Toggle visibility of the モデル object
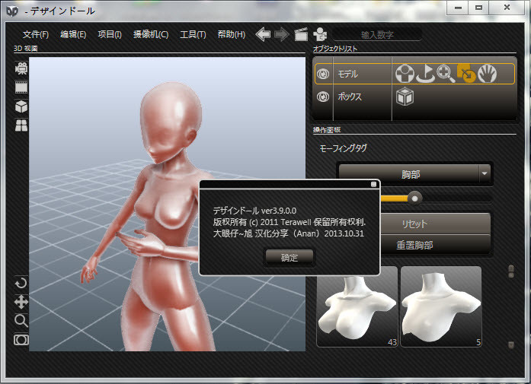Screen dimensions: 531x384 (x=323, y=74)
